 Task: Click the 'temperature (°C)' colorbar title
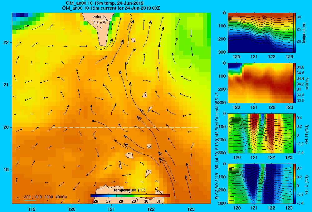point(130,190)
